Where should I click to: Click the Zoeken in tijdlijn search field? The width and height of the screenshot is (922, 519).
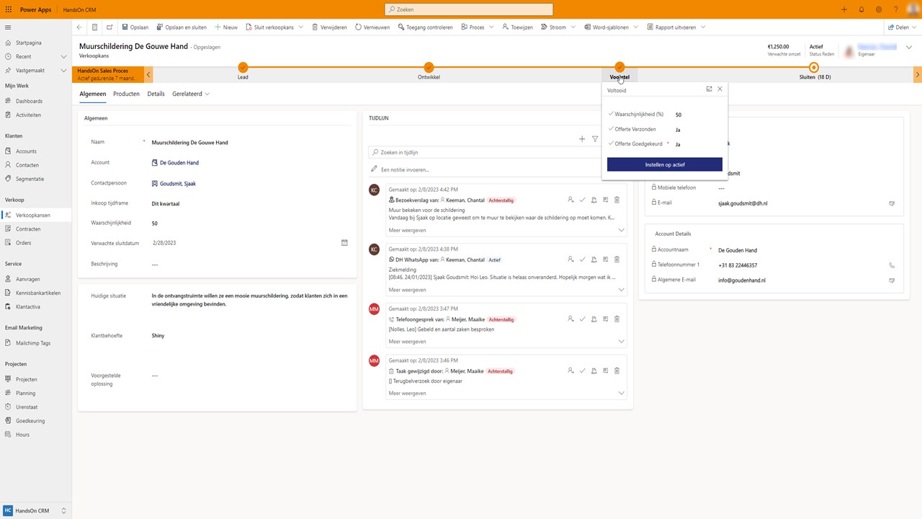485,153
